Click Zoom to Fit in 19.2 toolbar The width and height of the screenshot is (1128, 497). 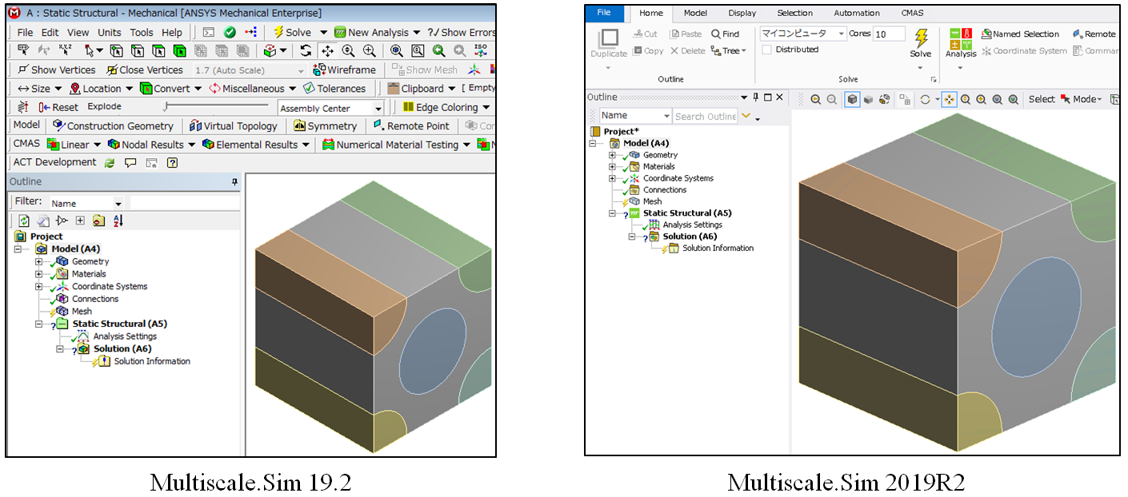tap(397, 50)
